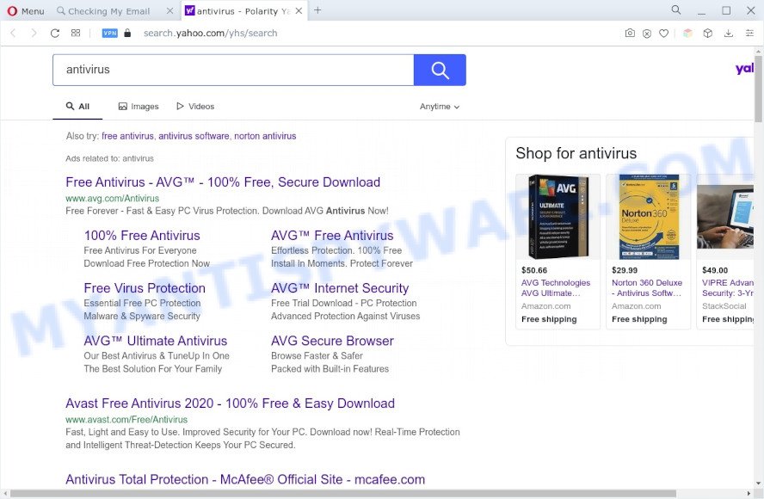Toggle the VPN badge
Image resolution: width=764 pixels, height=499 pixels.
(x=109, y=34)
